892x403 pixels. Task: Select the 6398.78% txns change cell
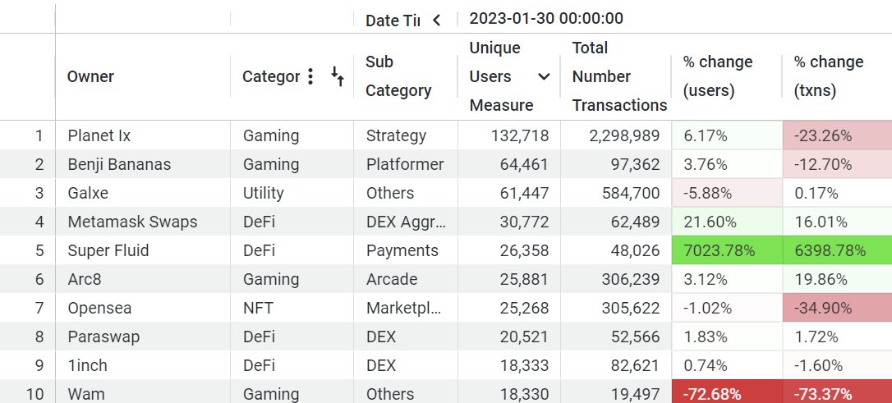838,250
